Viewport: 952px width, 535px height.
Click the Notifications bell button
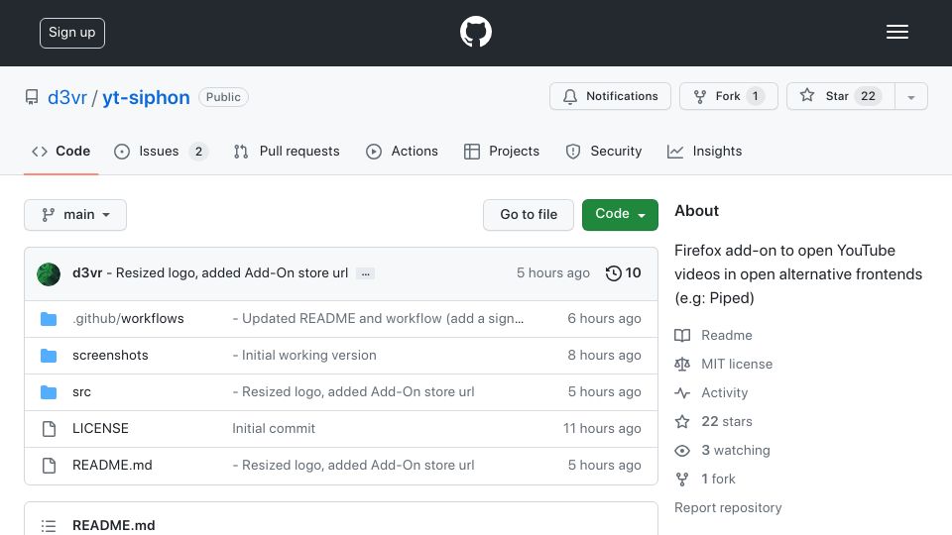(x=610, y=96)
